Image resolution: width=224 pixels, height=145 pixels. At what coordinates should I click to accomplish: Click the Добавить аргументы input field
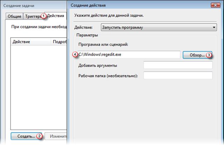178,65
